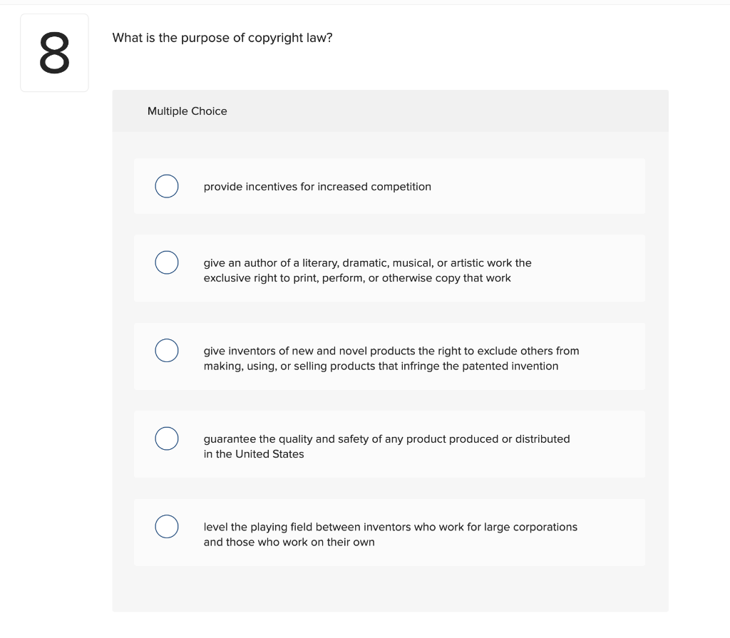Click the line 'give an author of a literary, dramatic'
Screen dimensions: 730x638
(367, 263)
